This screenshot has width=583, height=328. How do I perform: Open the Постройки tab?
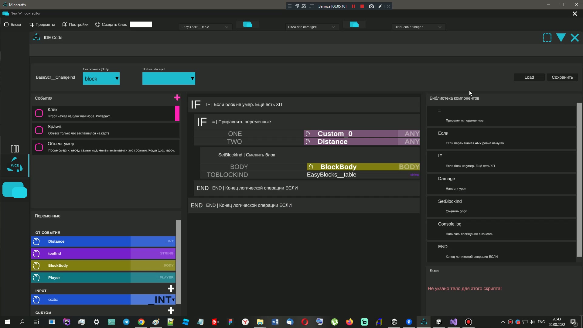pos(75,25)
